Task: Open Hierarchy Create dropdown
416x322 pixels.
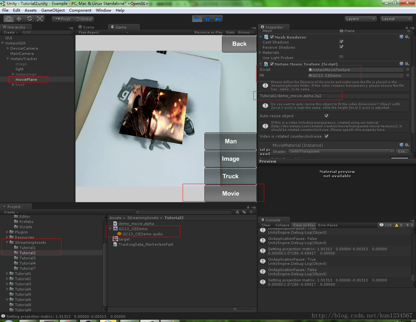Action: (x=11, y=32)
